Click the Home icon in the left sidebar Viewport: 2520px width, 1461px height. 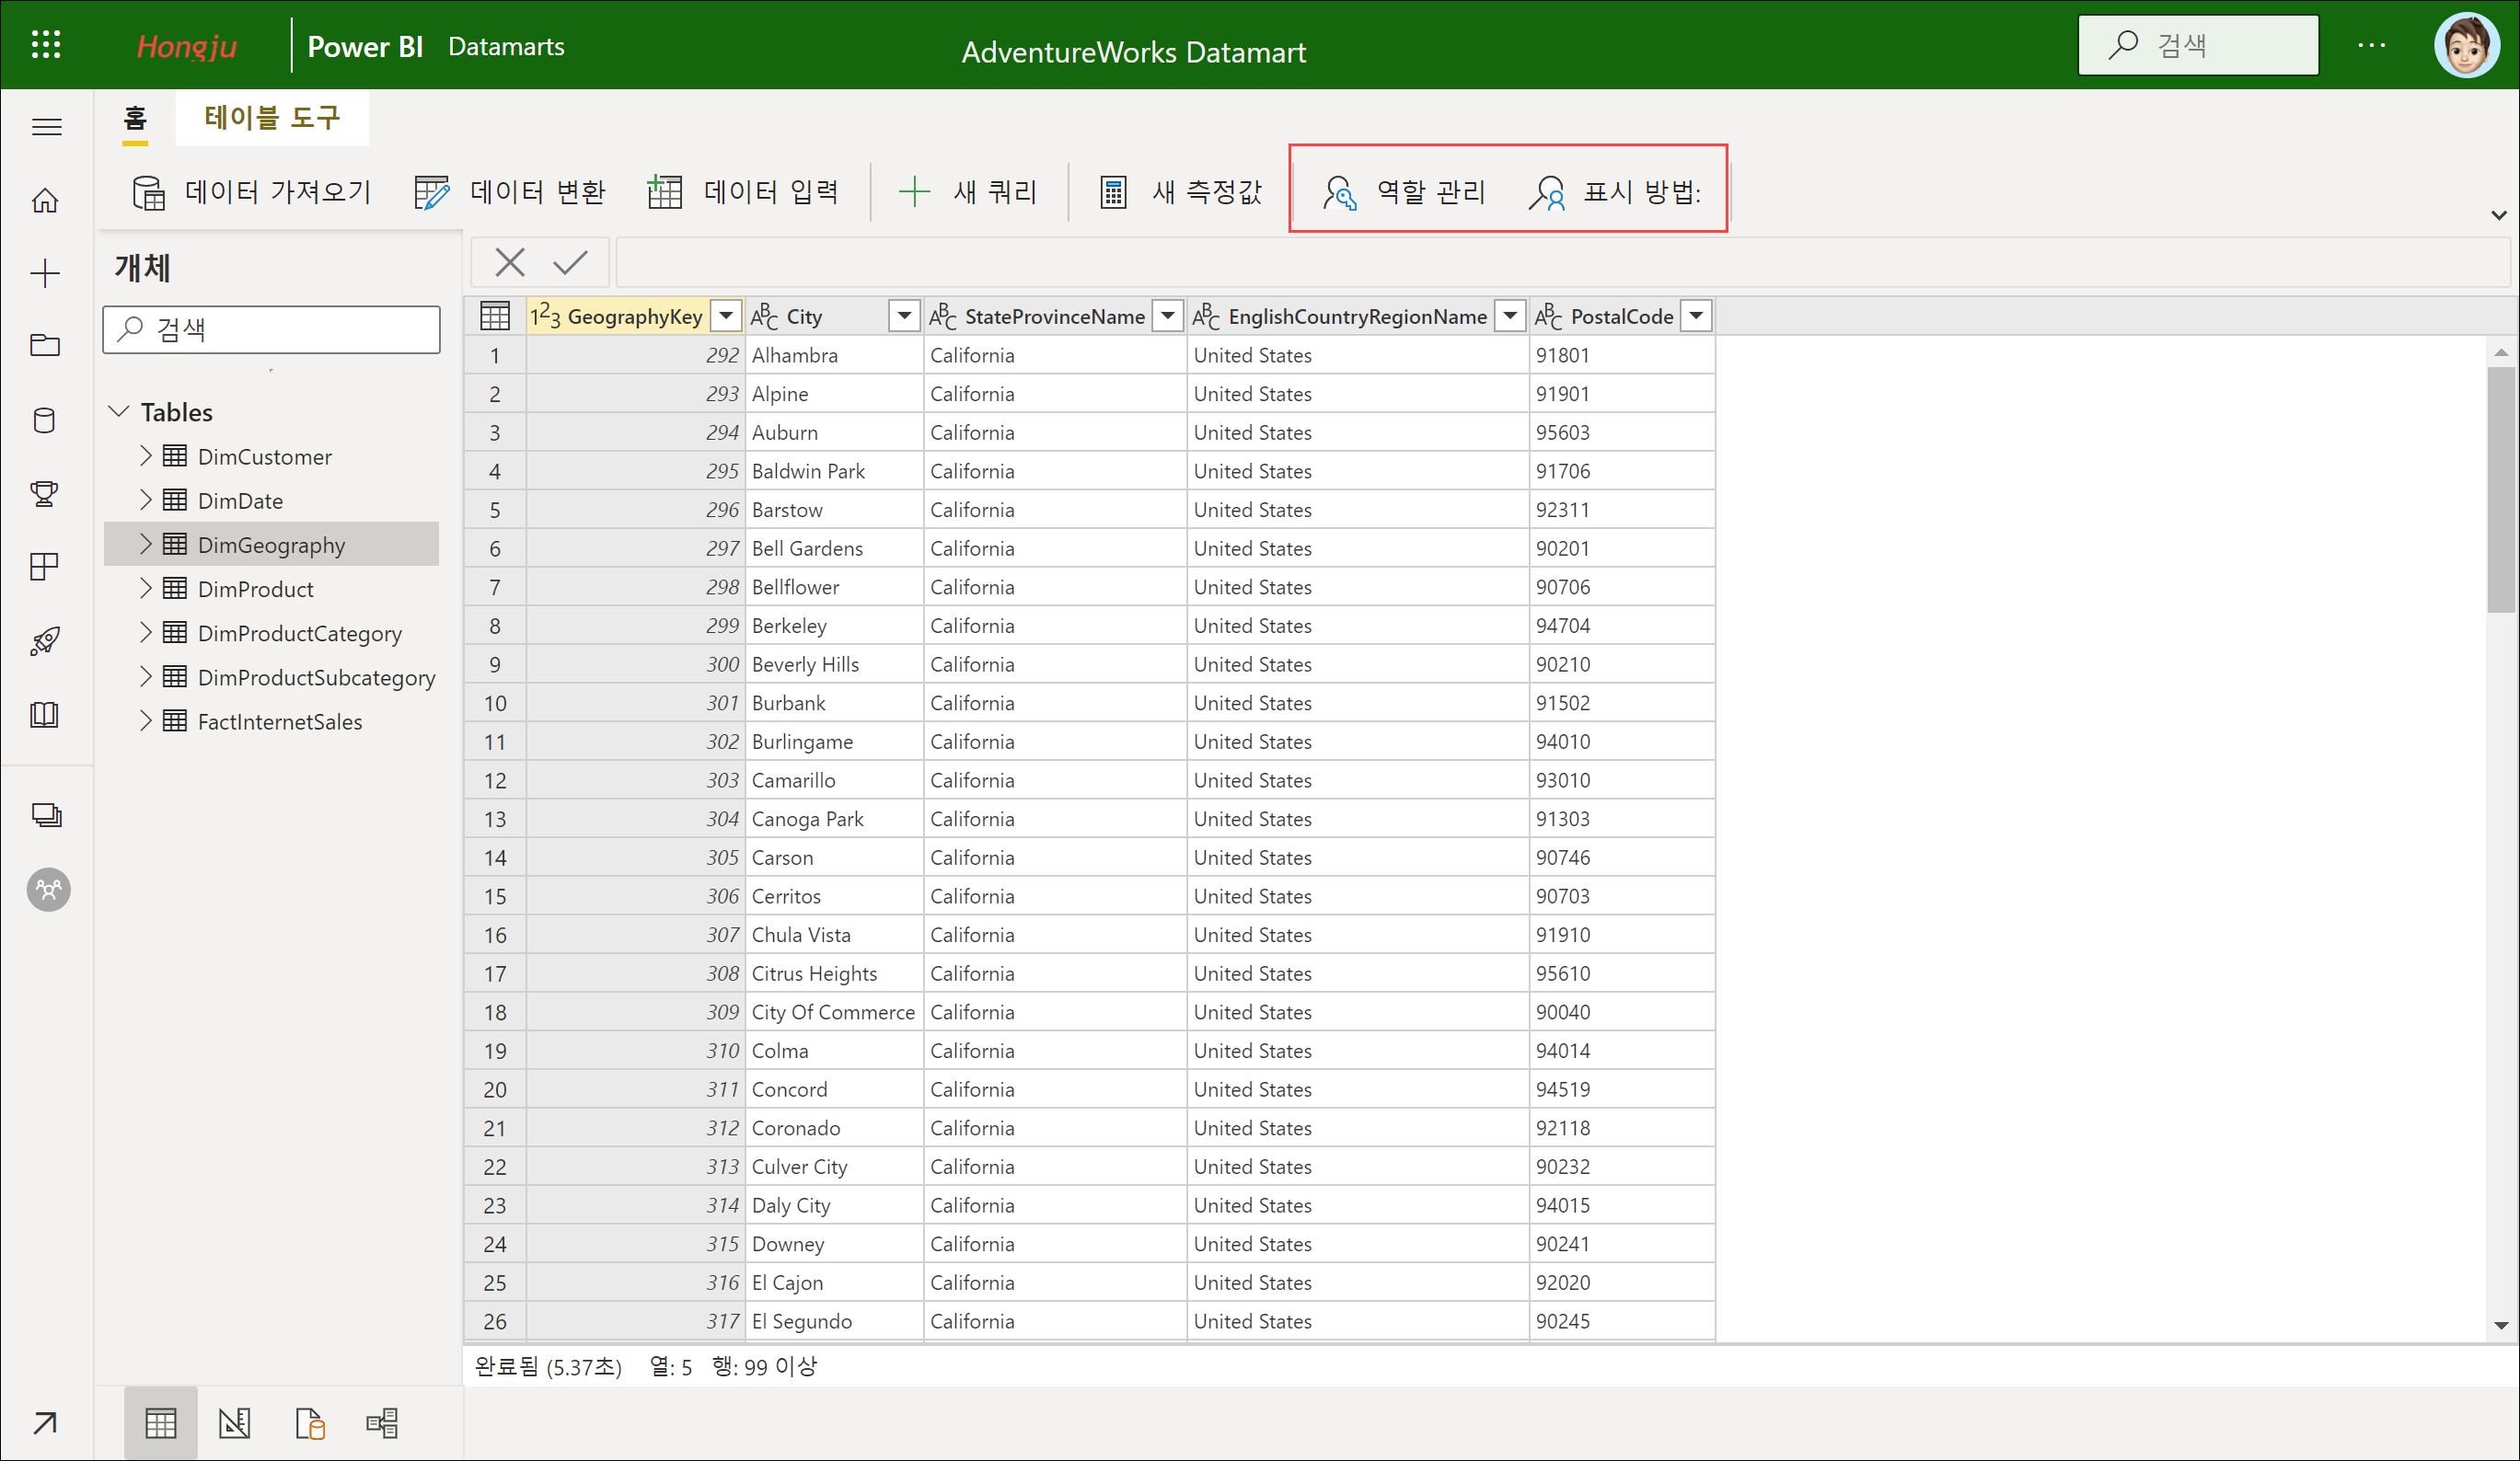tap(45, 200)
